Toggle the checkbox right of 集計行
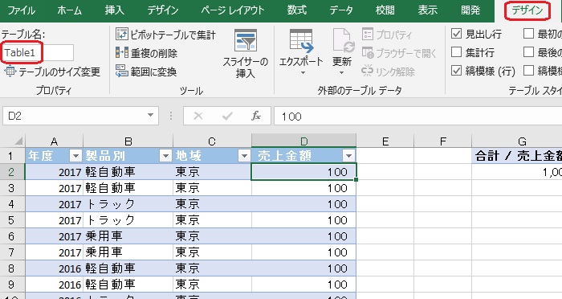 click(528, 52)
